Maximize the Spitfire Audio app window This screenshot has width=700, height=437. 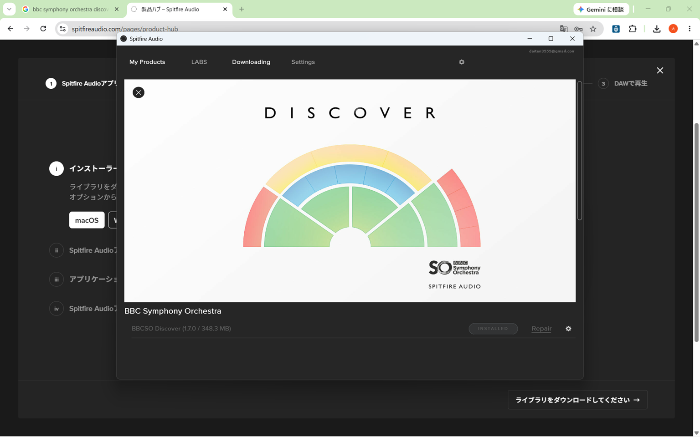tap(551, 39)
